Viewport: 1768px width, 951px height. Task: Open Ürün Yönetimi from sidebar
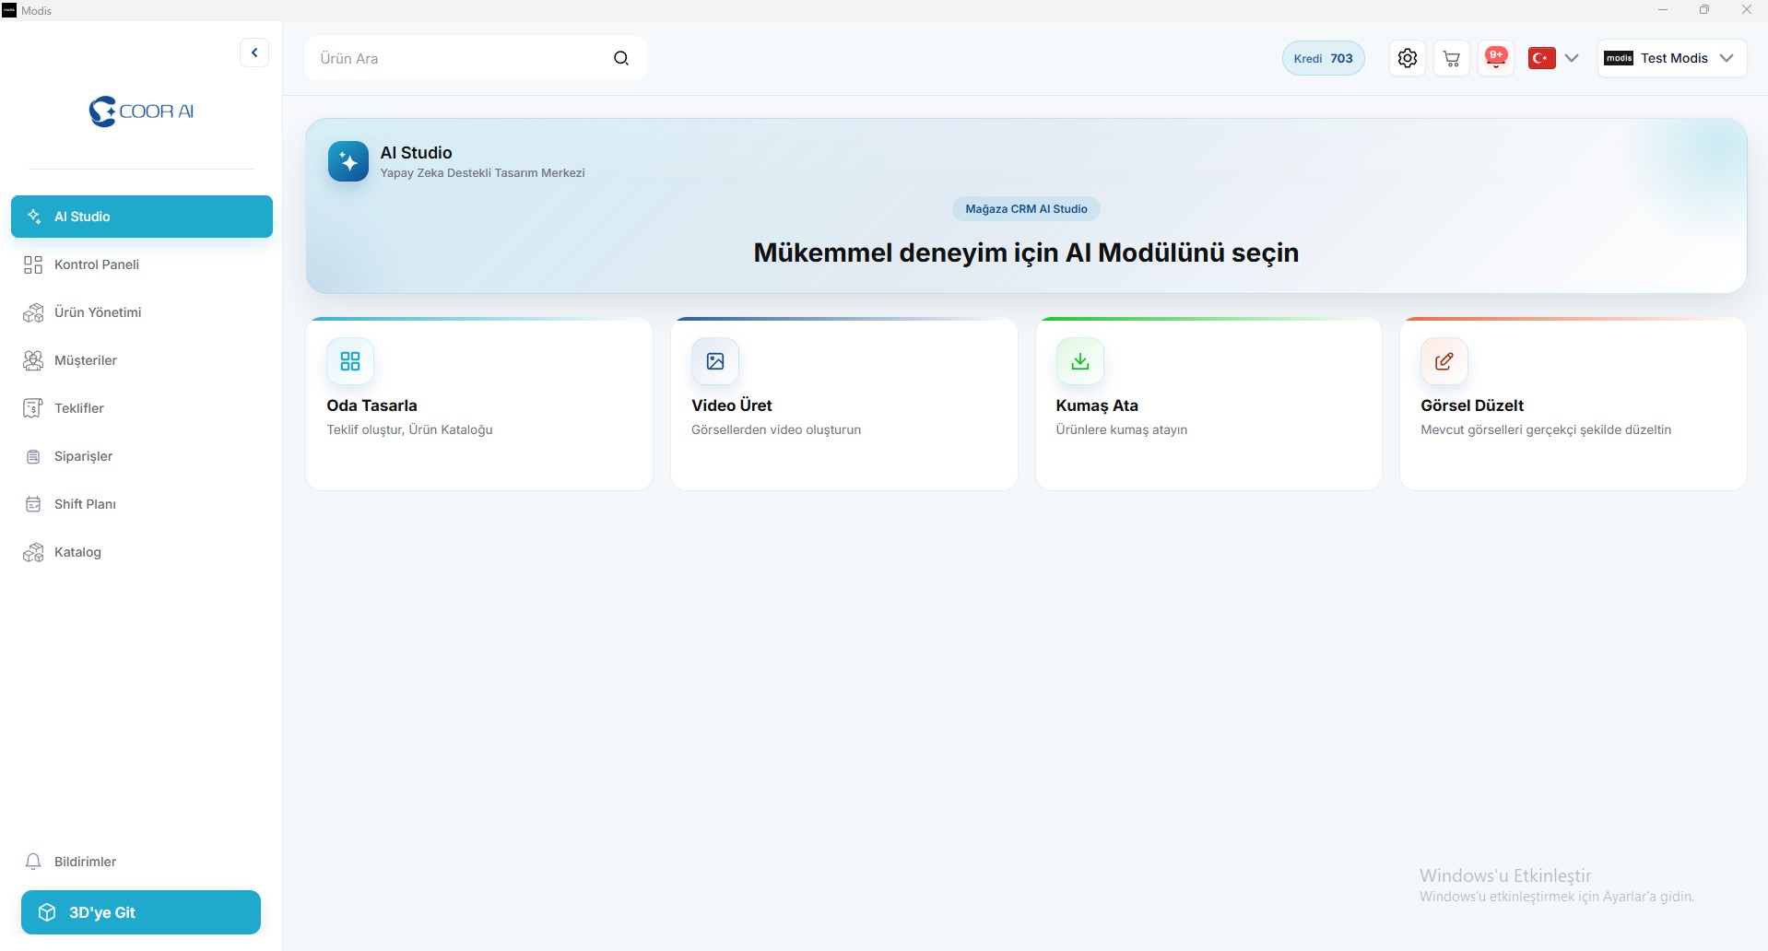point(142,312)
